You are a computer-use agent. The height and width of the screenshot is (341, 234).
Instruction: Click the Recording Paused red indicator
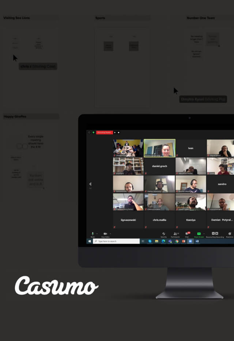pyautogui.click(x=104, y=132)
